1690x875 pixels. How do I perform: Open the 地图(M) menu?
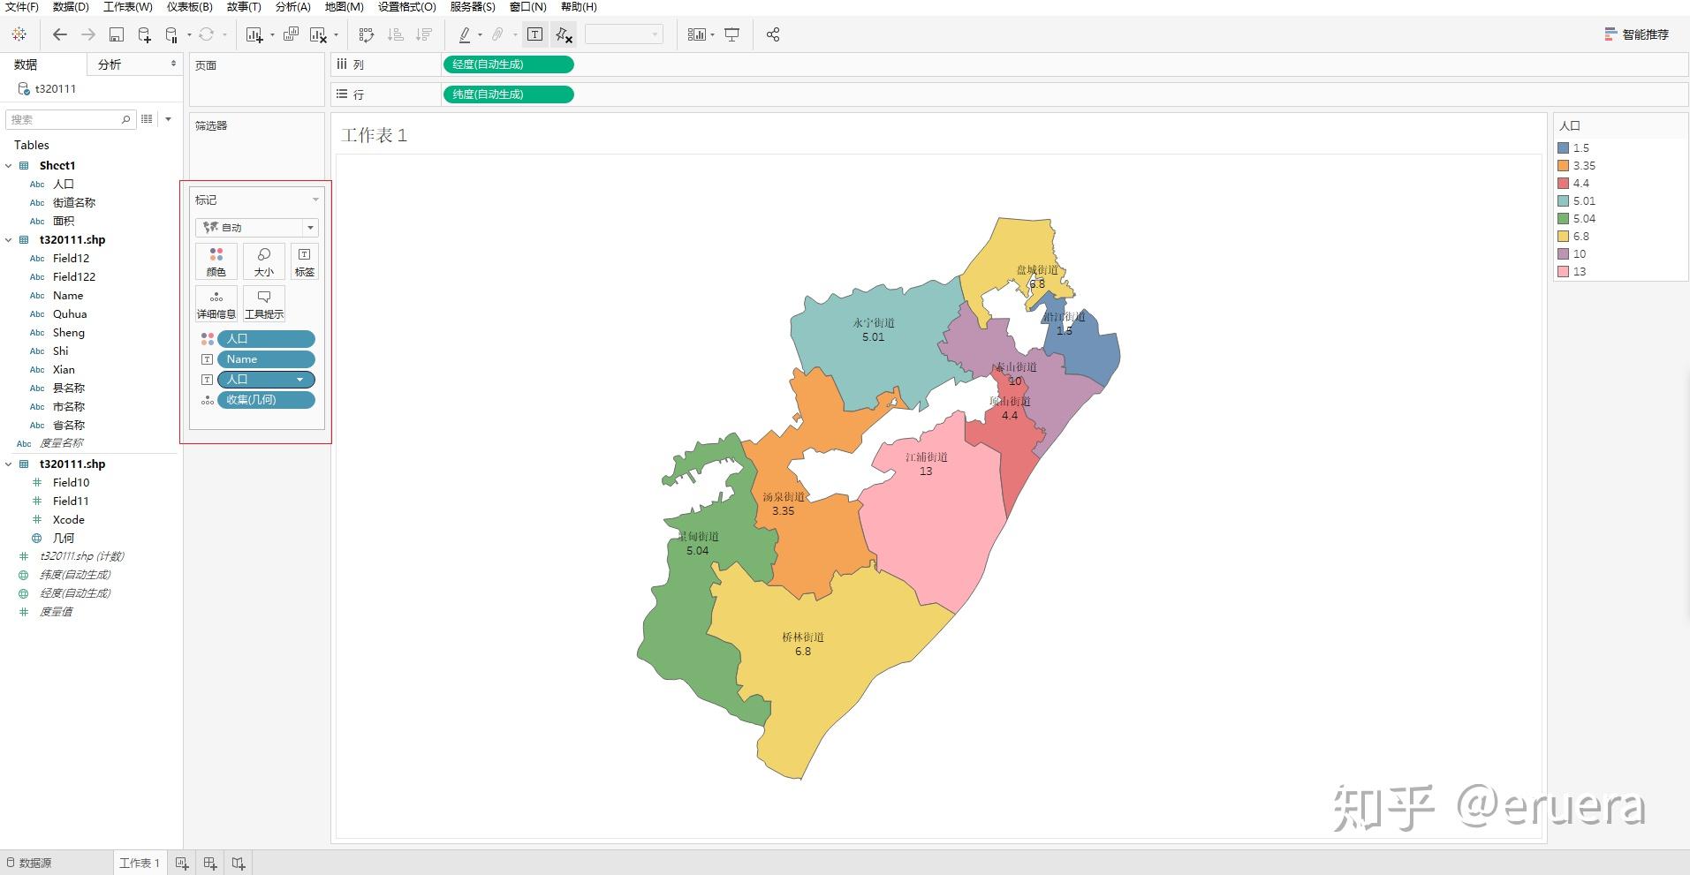coord(344,7)
